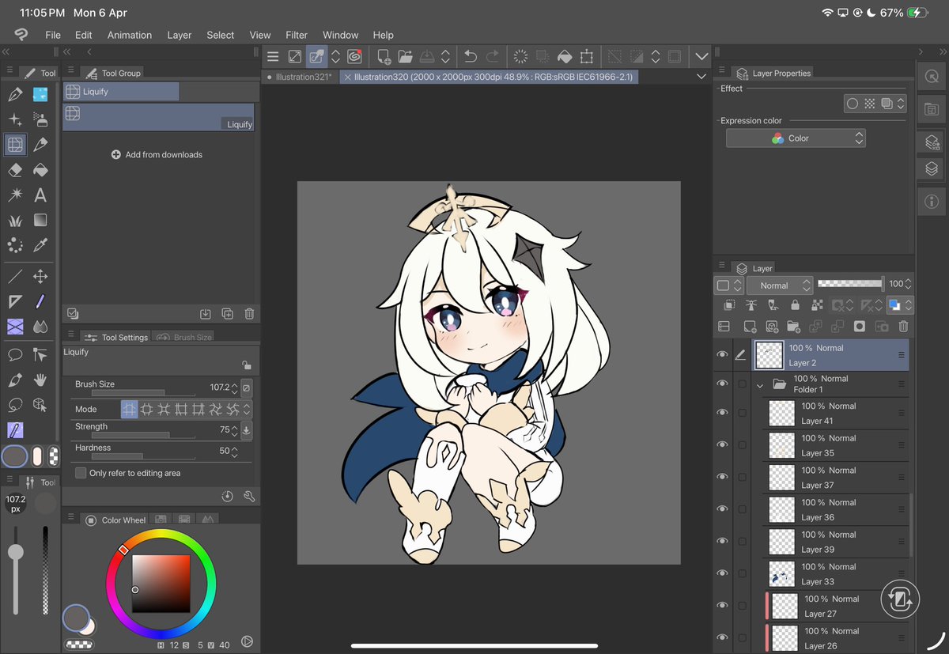Toggle visibility of Layer 41

[721, 413]
